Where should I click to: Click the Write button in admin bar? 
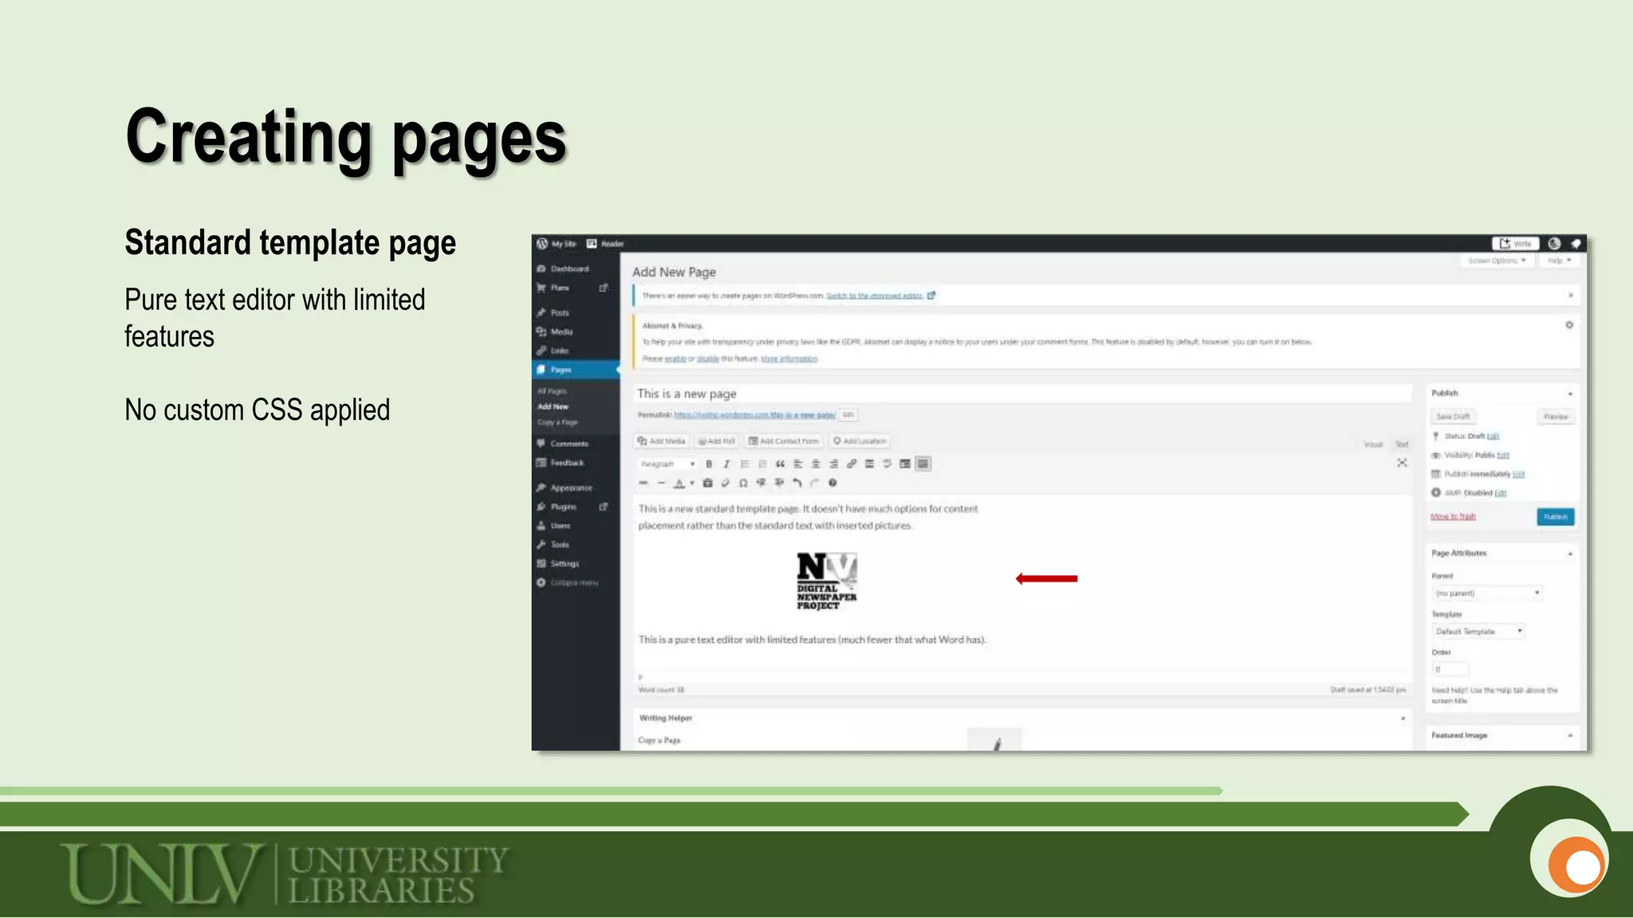[x=1515, y=244]
